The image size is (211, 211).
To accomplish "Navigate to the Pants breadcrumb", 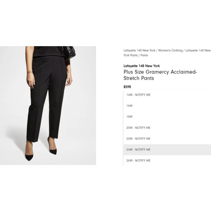I will [x=144, y=55].
